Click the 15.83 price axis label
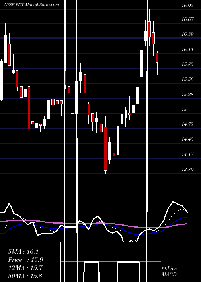Screen dimensions: 201x282 click(x=187, y=64)
